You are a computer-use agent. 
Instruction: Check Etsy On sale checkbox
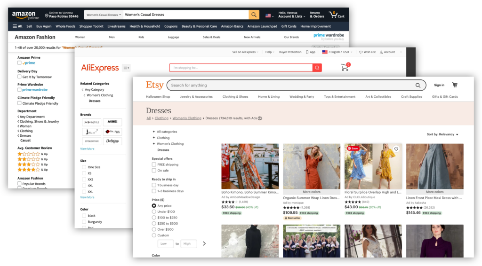click(x=154, y=171)
